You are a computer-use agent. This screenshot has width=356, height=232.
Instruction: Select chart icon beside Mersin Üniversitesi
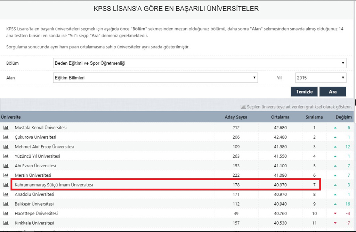coord(6,175)
